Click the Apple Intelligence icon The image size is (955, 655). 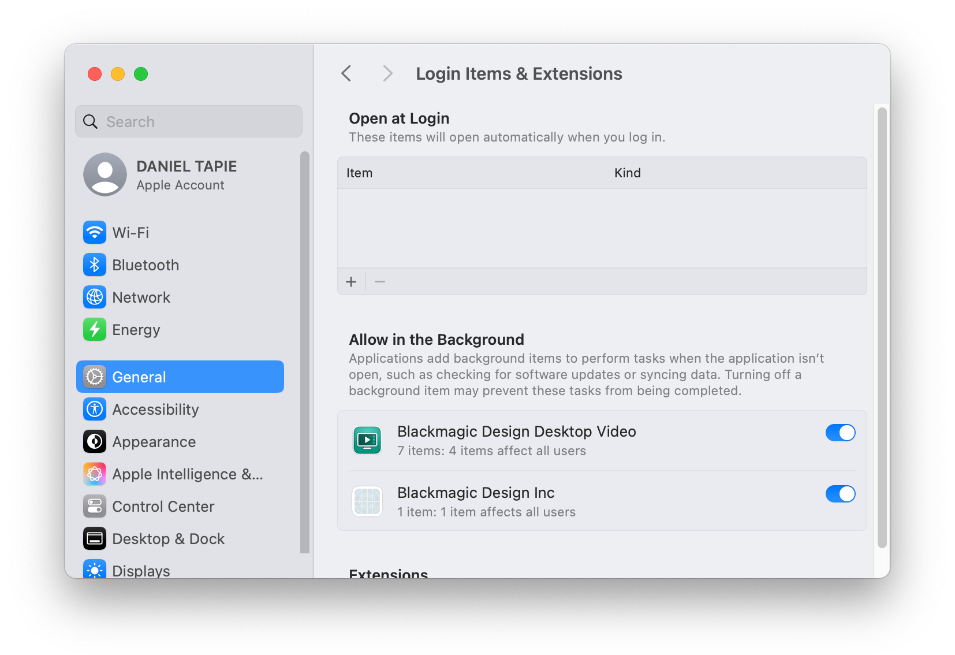coord(95,474)
